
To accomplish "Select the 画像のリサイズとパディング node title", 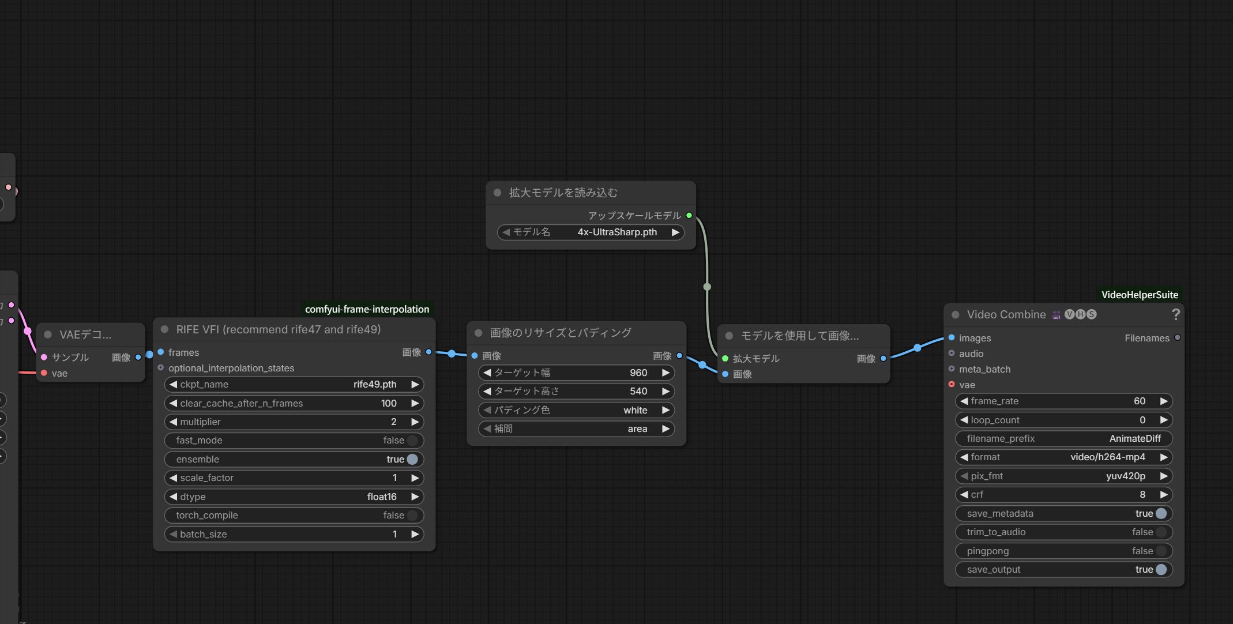I will coord(561,333).
